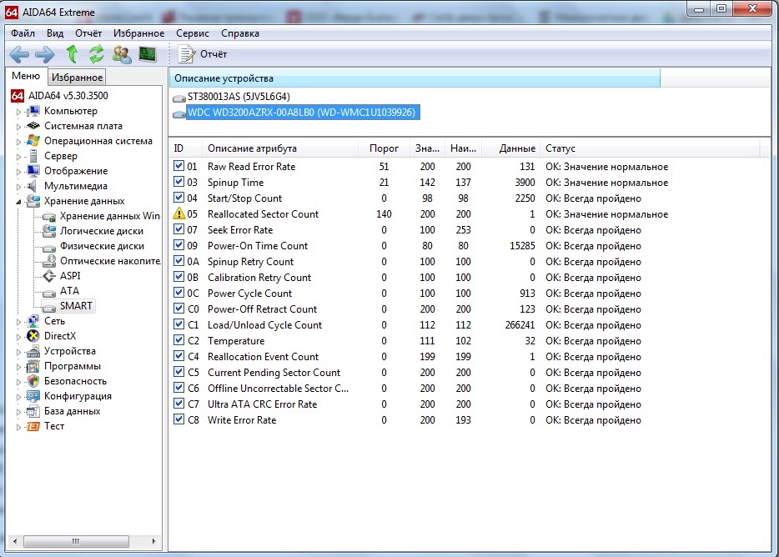
Task: Select the Операционная система Windows flag icon
Action: pos(33,141)
